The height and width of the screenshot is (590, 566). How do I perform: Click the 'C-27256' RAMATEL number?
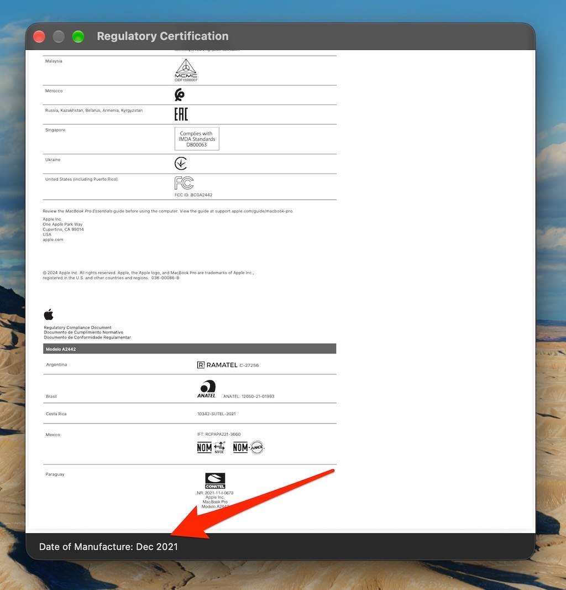pyautogui.click(x=249, y=366)
